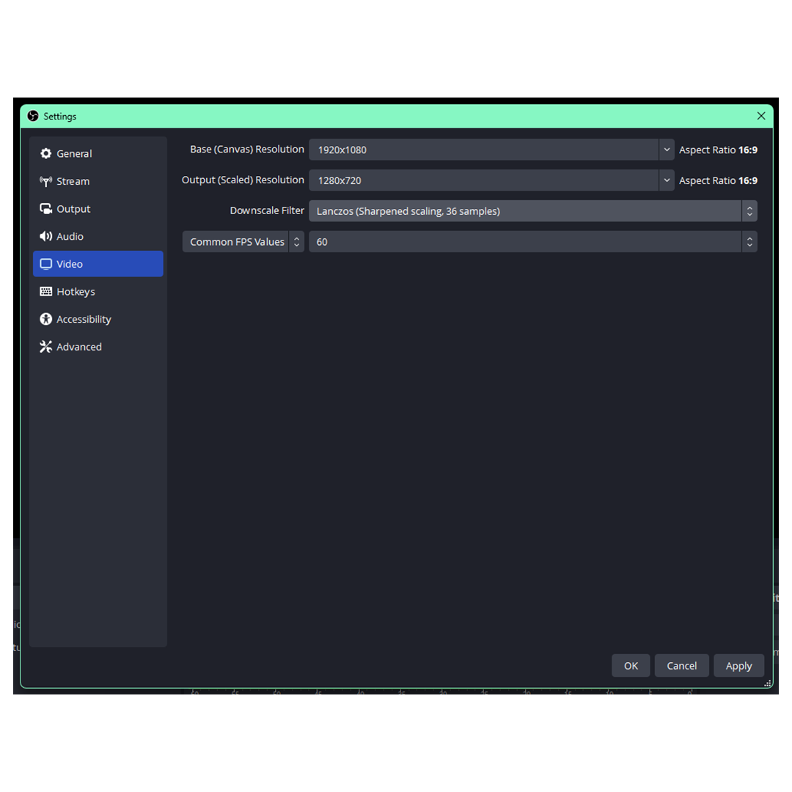This screenshot has height=792, width=792.
Task: Select the Advanced tools icon
Action: click(x=45, y=346)
